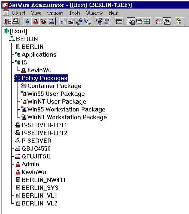Click the Print toolbar icon
This screenshot has height=214, width=189.
point(16,21)
